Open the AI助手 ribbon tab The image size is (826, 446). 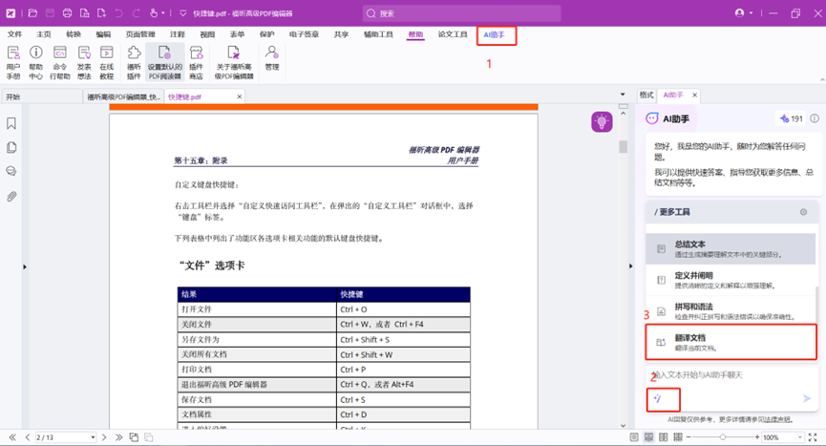coord(494,34)
